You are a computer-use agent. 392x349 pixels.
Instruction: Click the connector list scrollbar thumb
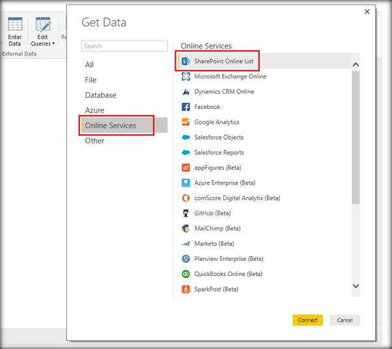356,138
